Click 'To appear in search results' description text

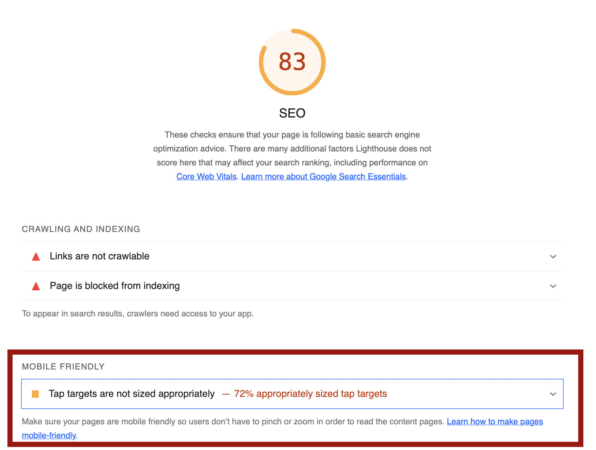click(138, 314)
